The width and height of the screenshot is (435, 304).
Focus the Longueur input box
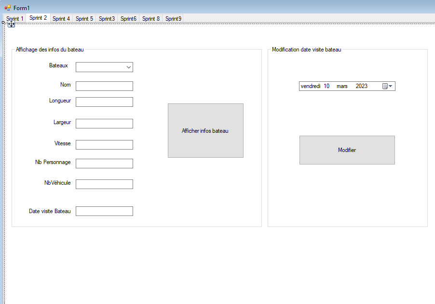(x=104, y=102)
